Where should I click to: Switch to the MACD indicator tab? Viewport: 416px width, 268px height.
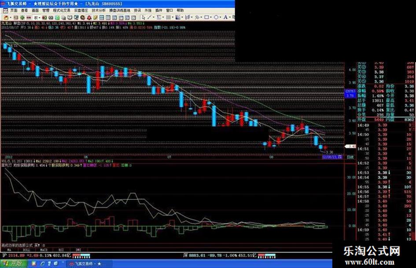(x=44, y=250)
